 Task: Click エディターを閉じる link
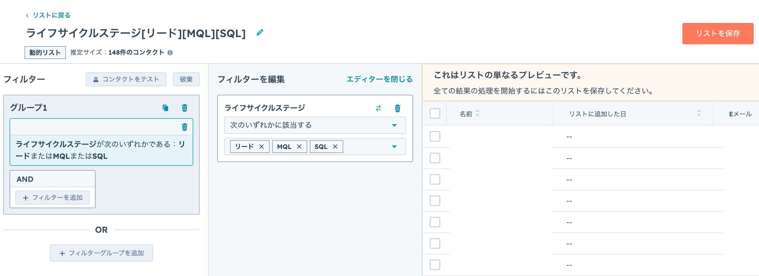[x=379, y=79]
